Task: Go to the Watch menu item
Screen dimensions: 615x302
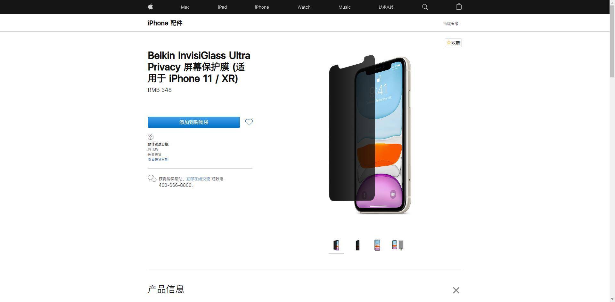Action: (304, 7)
